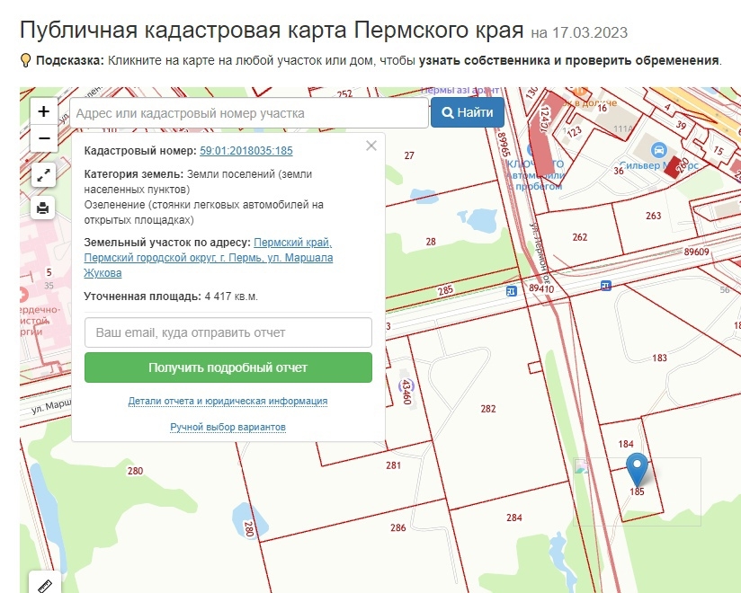Click the email field for report

(x=228, y=332)
